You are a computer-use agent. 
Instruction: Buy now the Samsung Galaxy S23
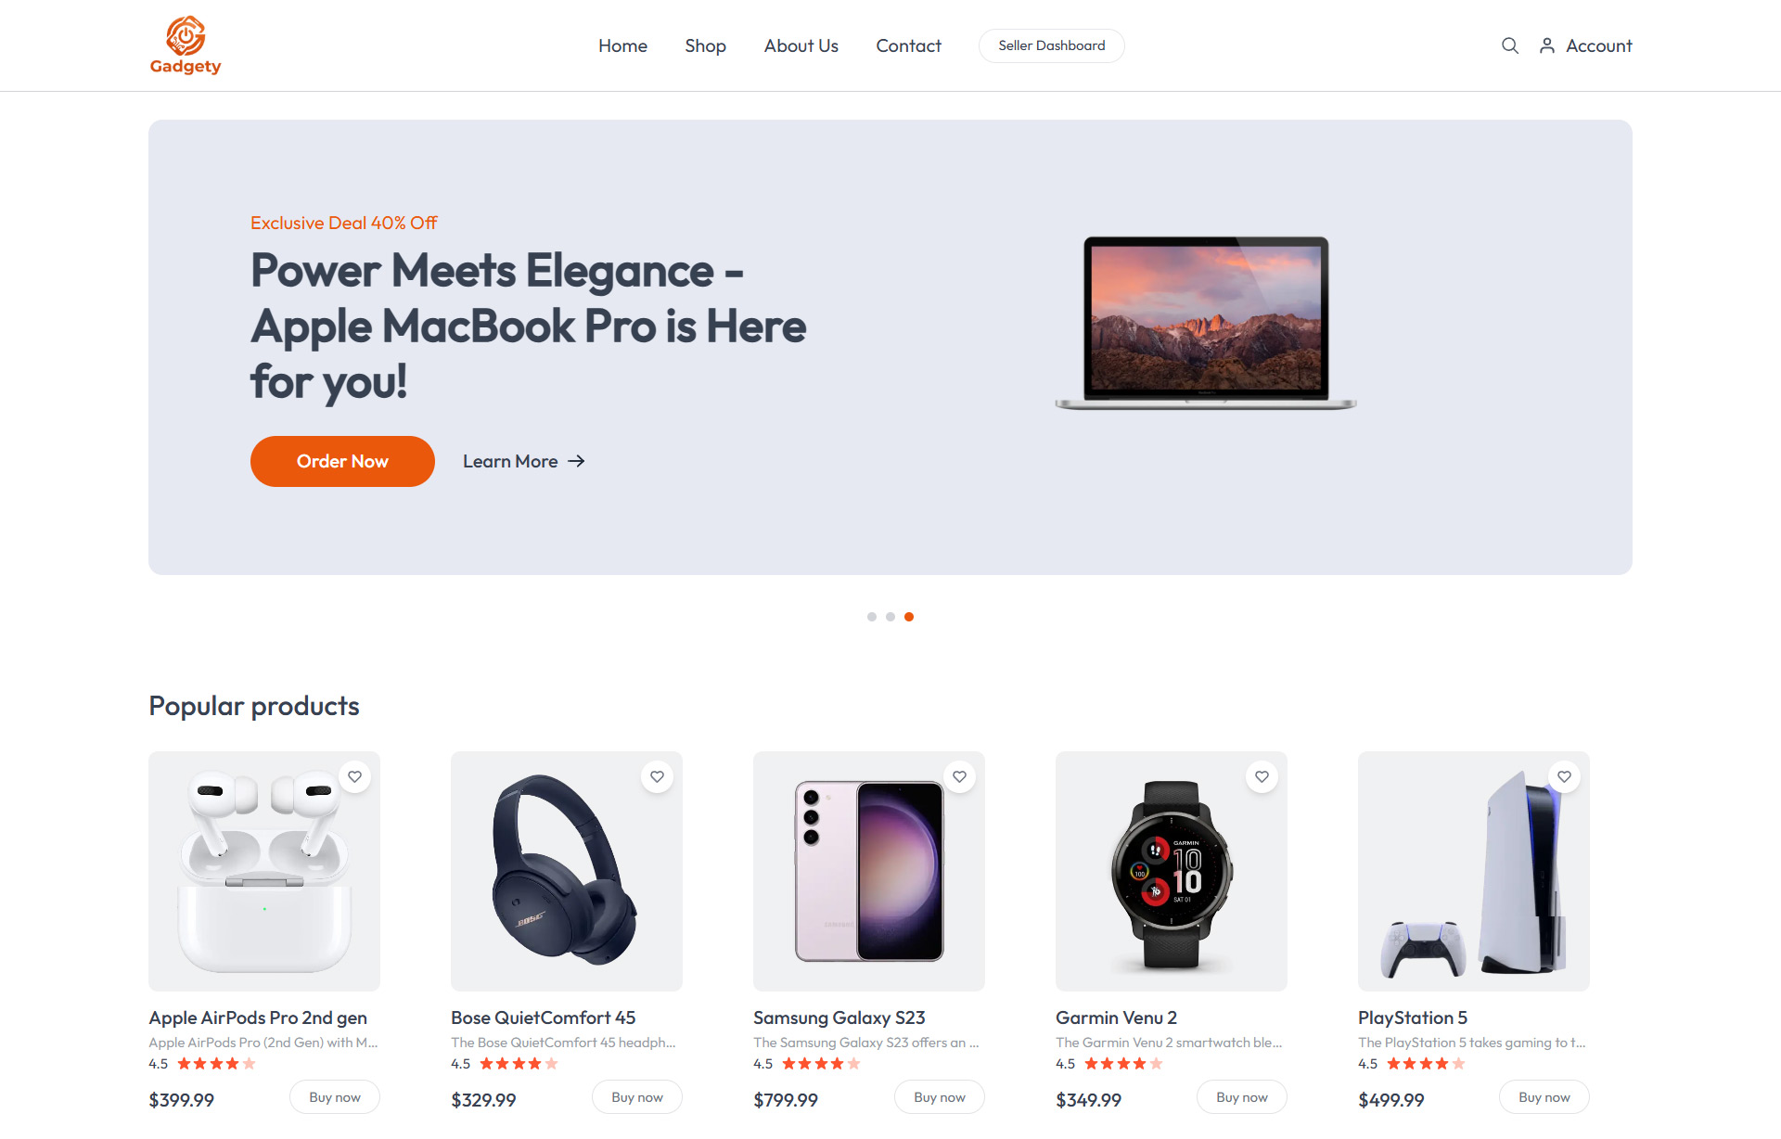tap(940, 1097)
